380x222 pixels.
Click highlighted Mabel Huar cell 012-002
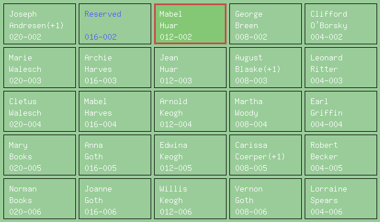click(x=190, y=24)
